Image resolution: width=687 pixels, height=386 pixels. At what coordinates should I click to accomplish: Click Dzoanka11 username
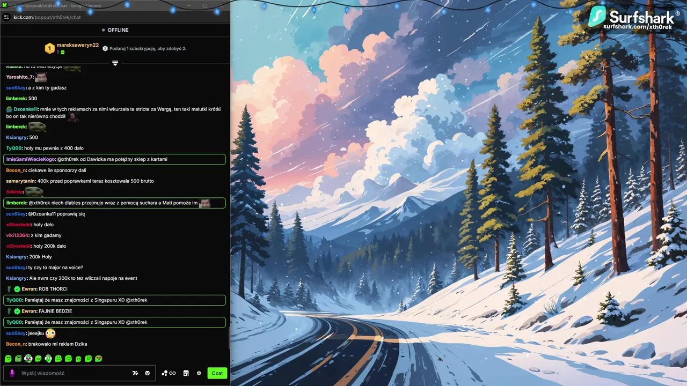point(26,109)
